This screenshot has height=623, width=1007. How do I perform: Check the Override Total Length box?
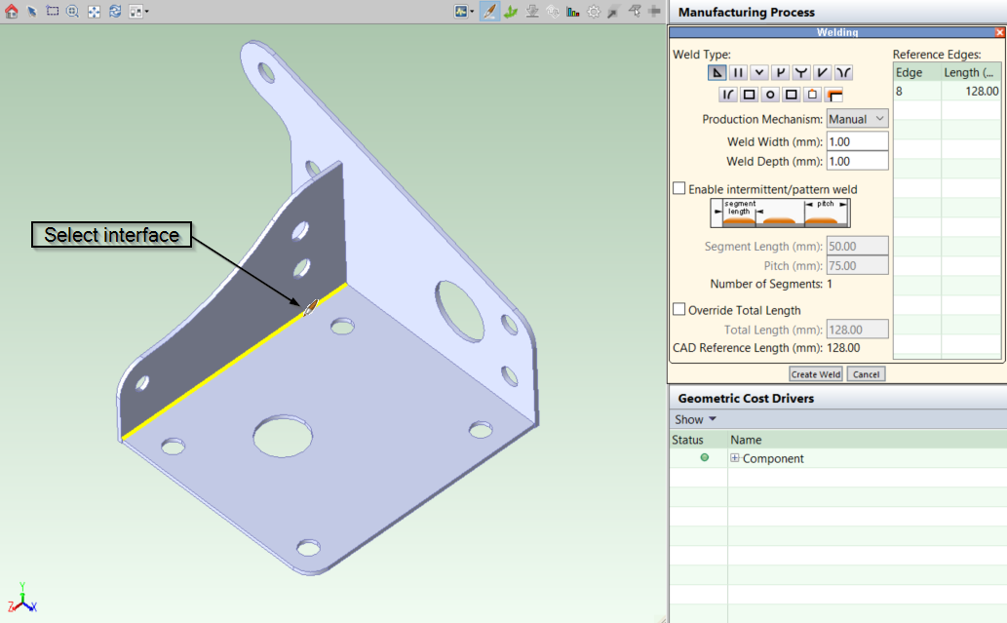coord(679,310)
